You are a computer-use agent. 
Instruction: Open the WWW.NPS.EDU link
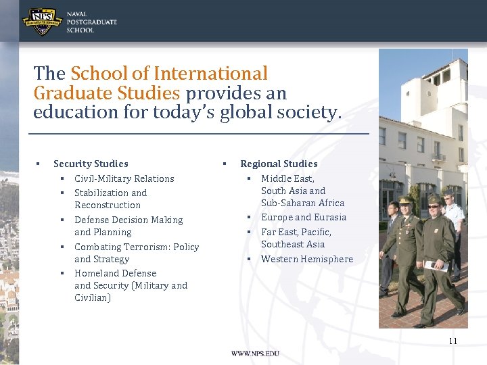pos(255,354)
